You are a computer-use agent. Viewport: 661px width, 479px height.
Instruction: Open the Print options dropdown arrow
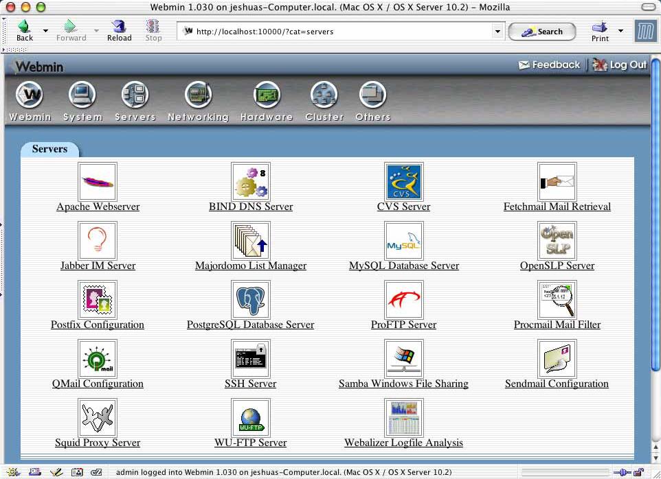coord(620,31)
